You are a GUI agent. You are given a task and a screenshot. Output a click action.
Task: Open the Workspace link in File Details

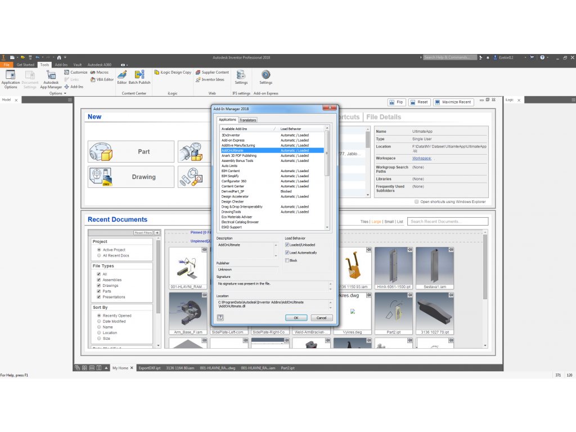click(x=422, y=158)
